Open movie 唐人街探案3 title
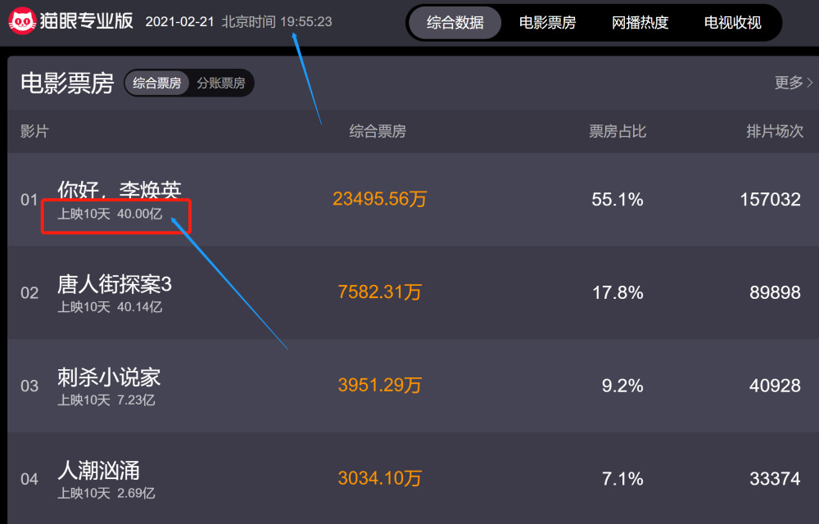This screenshot has height=524, width=819. (115, 284)
